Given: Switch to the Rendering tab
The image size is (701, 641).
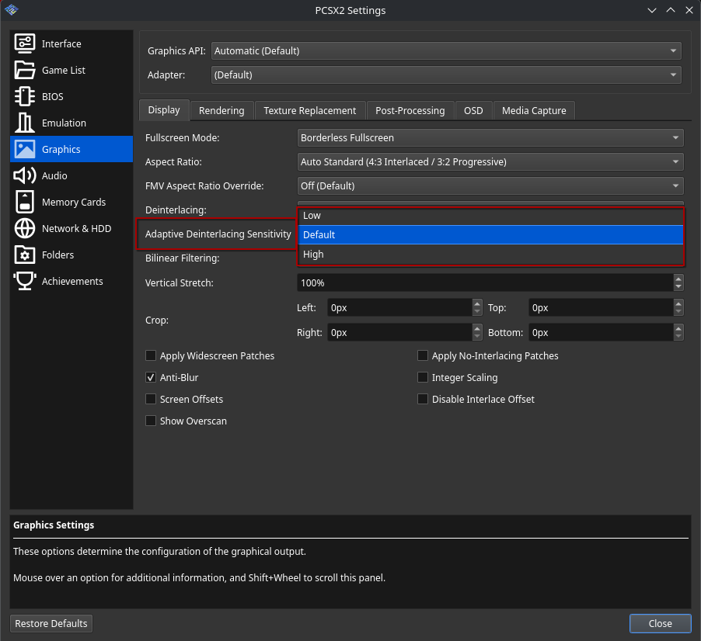Looking at the screenshot, I should click(x=221, y=111).
